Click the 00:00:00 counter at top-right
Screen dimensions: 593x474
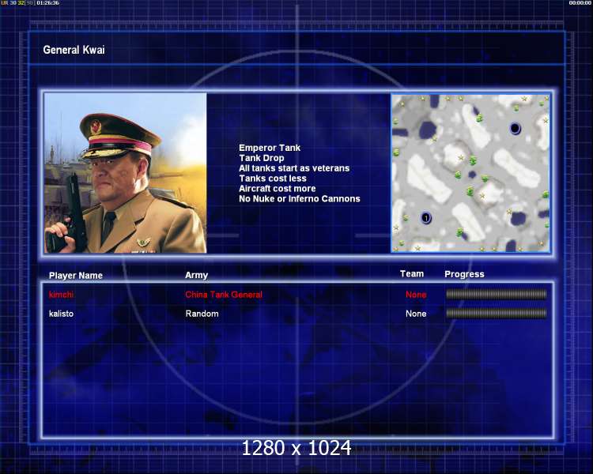pos(580,3)
